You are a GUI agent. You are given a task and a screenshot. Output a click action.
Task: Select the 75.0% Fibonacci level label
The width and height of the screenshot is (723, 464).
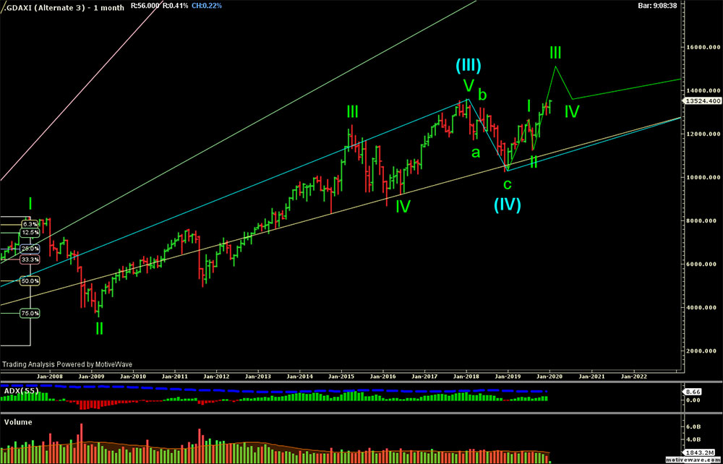[x=30, y=314]
